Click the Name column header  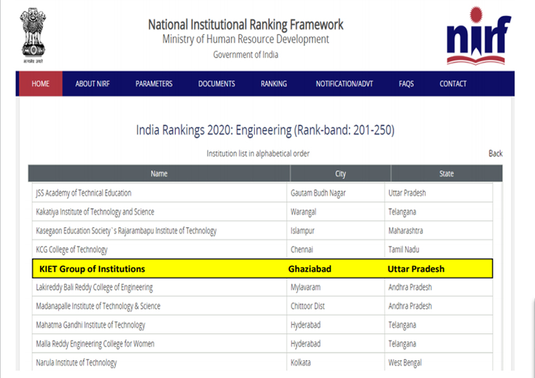tap(159, 173)
